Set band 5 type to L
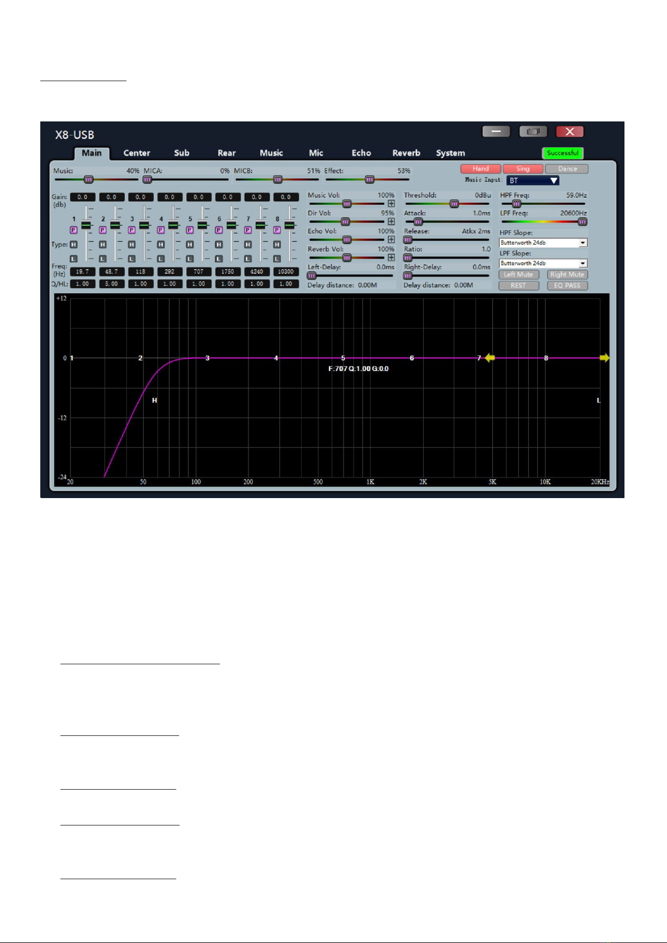This screenshot has height=943, width=667. (190, 259)
